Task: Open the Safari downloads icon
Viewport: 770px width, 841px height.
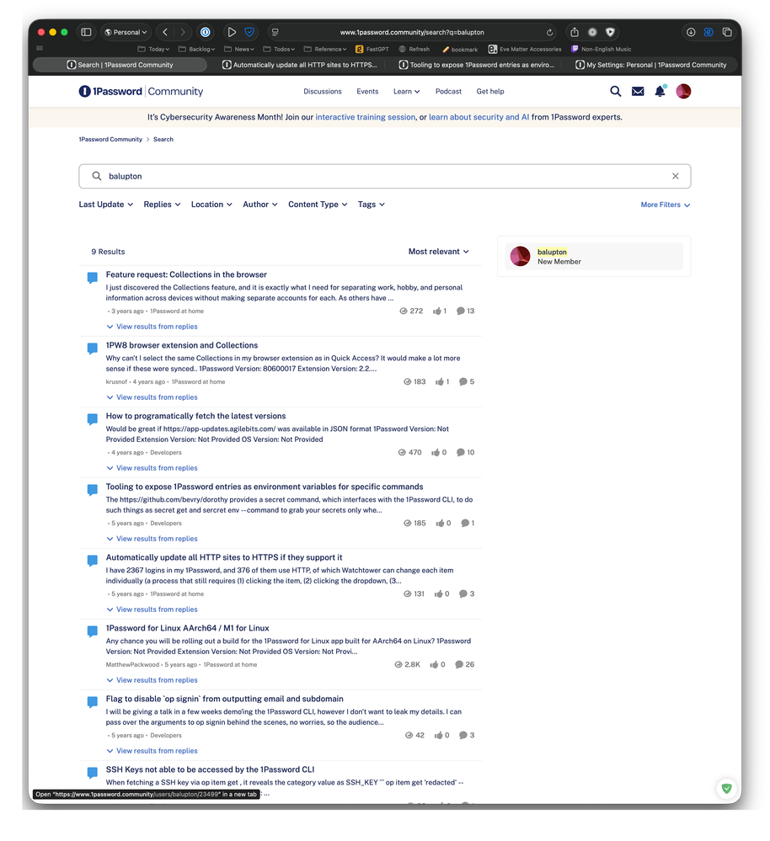Action: coord(691,32)
